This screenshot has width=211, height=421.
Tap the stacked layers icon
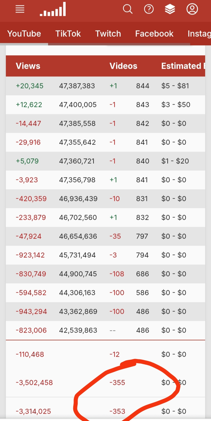tap(170, 9)
